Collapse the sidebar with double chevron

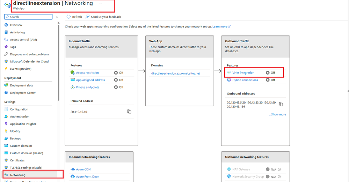(x=57, y=17)
